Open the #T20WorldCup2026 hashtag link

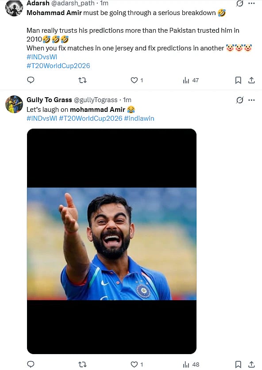click(58, 65)
